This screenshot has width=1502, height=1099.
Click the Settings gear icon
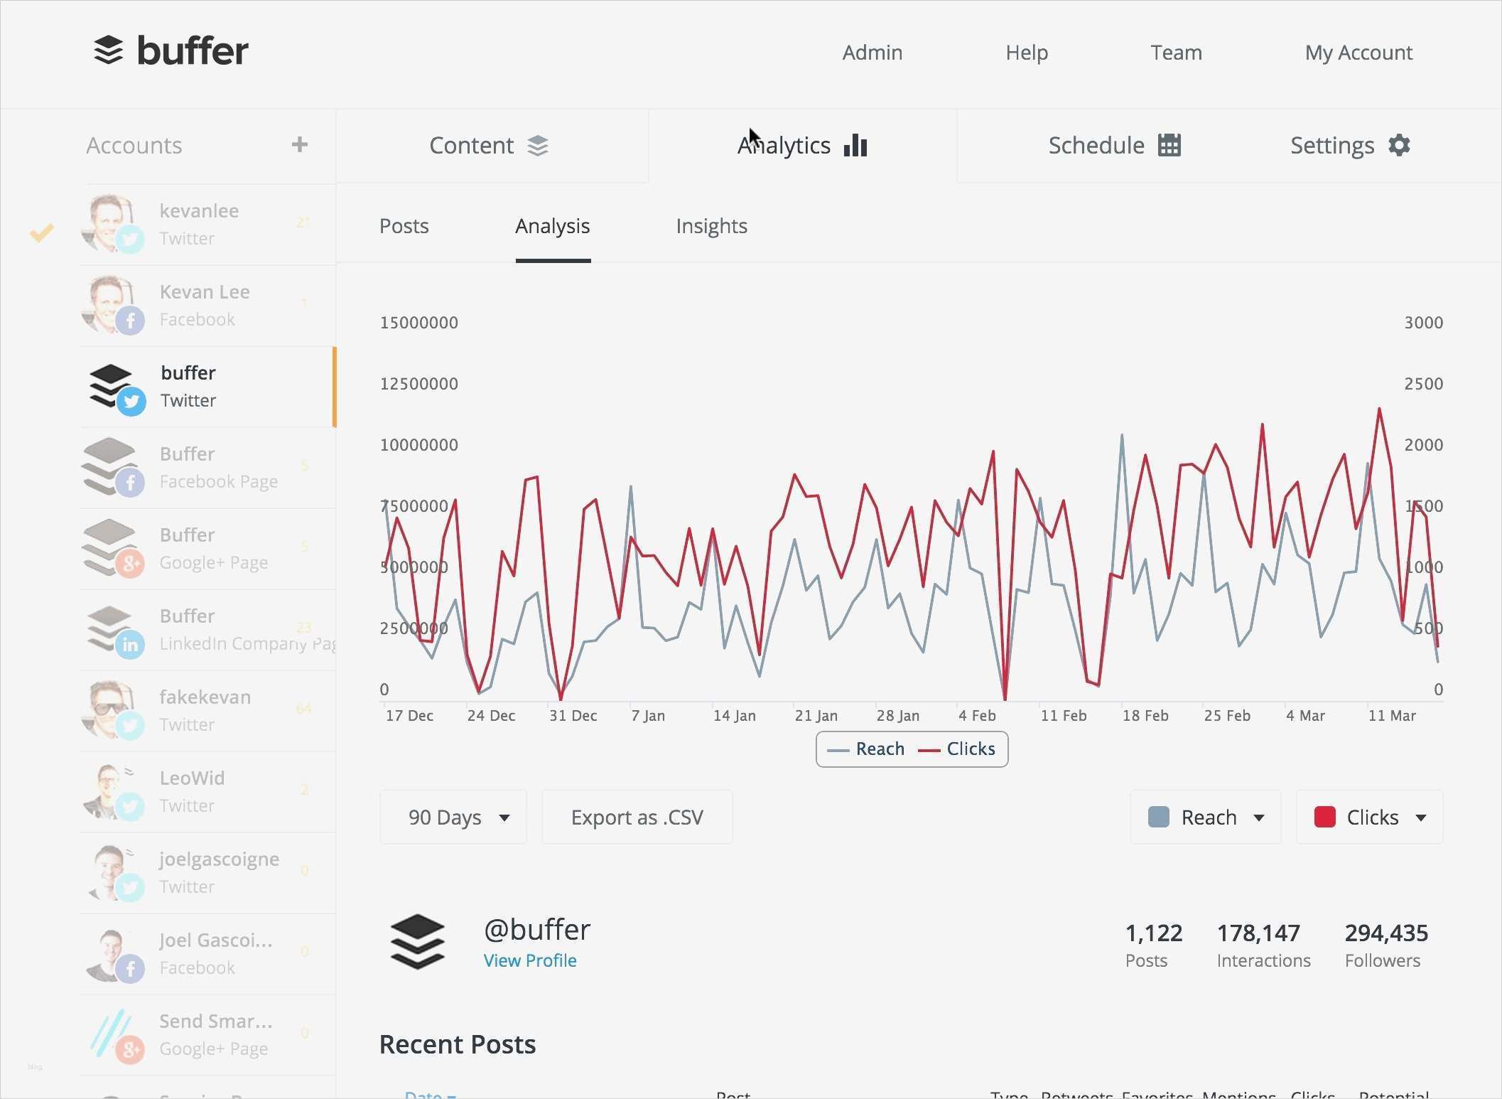pos(1399,146)
